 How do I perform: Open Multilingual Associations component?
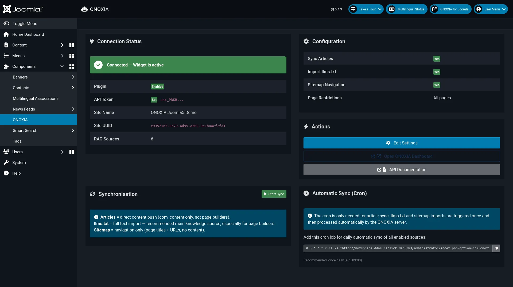pyautogui.click(x=38, y=99)
